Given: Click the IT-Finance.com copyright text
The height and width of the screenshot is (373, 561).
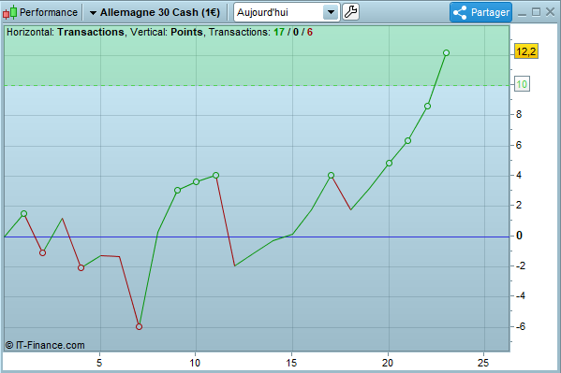Looking at the screenshot, I should 45,345.
